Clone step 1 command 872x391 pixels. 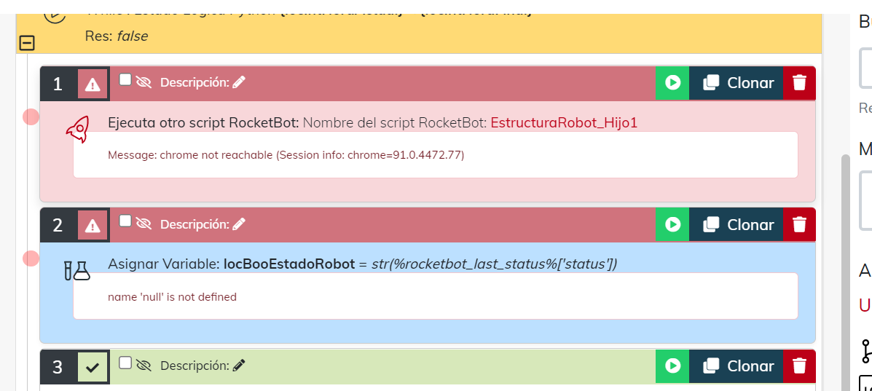[x=737, y=83]
